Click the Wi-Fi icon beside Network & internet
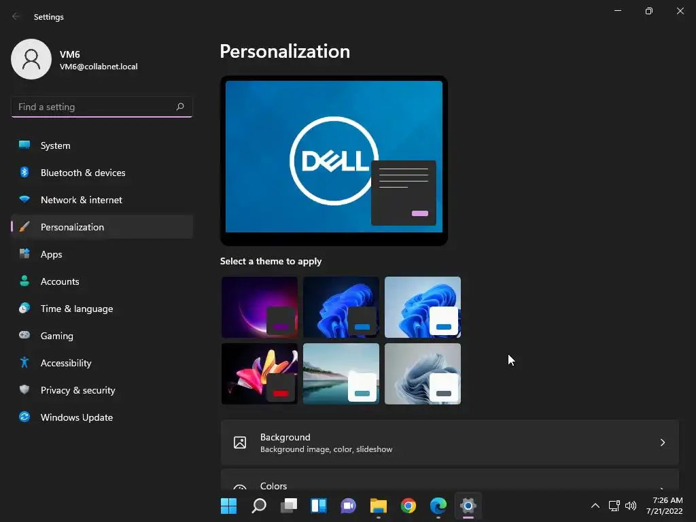The width and height of the screenshot is (696, 522). 24,199
